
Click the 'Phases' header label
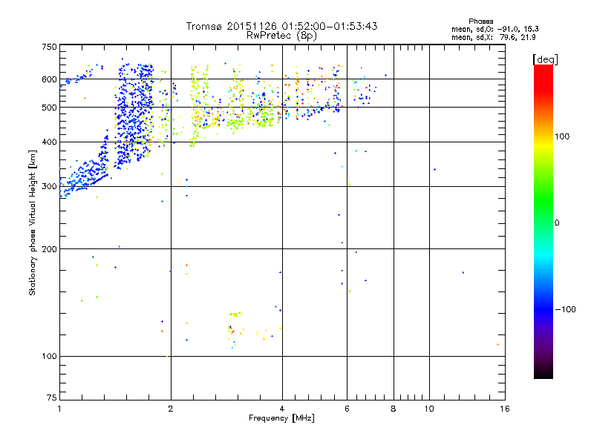pos(480,22)
